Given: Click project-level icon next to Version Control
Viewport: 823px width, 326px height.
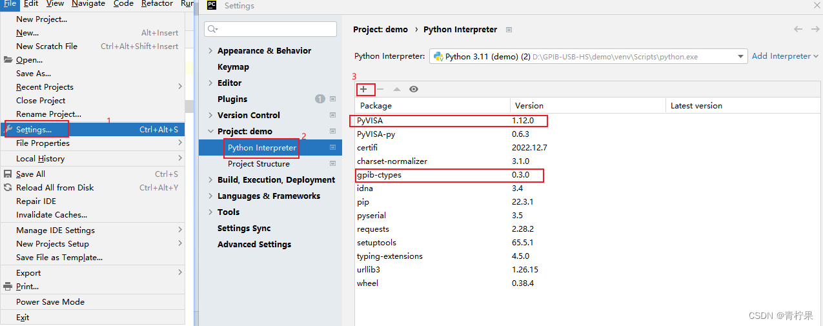Looking at the screenshot, I should tap(333, 115).
